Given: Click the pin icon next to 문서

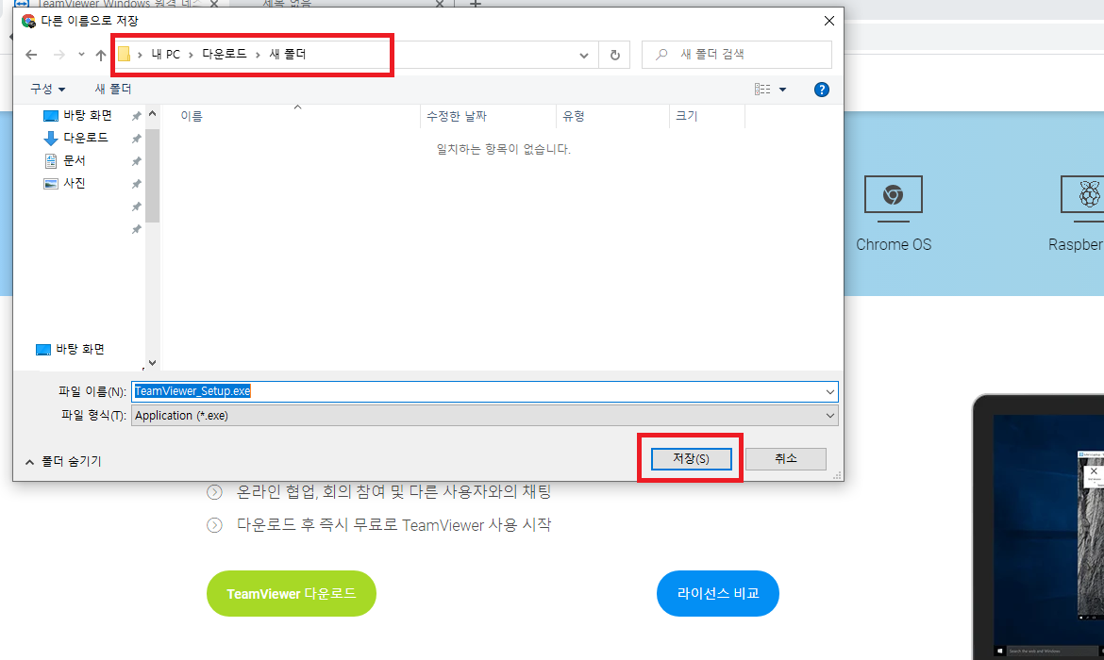Looking at the screenshot, I should coord(137,161).
